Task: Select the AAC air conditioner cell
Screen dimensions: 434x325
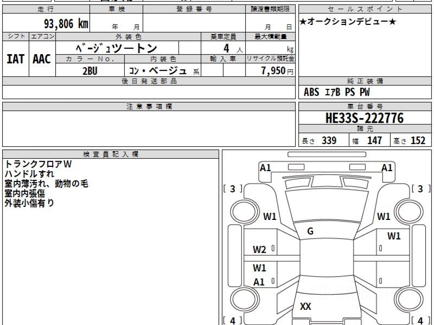Action: click(42, 59)
